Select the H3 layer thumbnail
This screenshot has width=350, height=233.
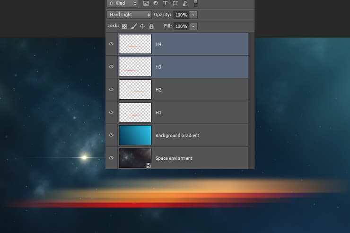tap(135, 67)
